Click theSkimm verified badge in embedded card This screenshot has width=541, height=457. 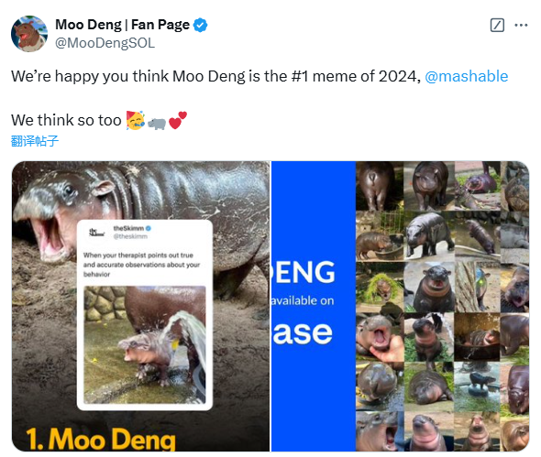149,228
